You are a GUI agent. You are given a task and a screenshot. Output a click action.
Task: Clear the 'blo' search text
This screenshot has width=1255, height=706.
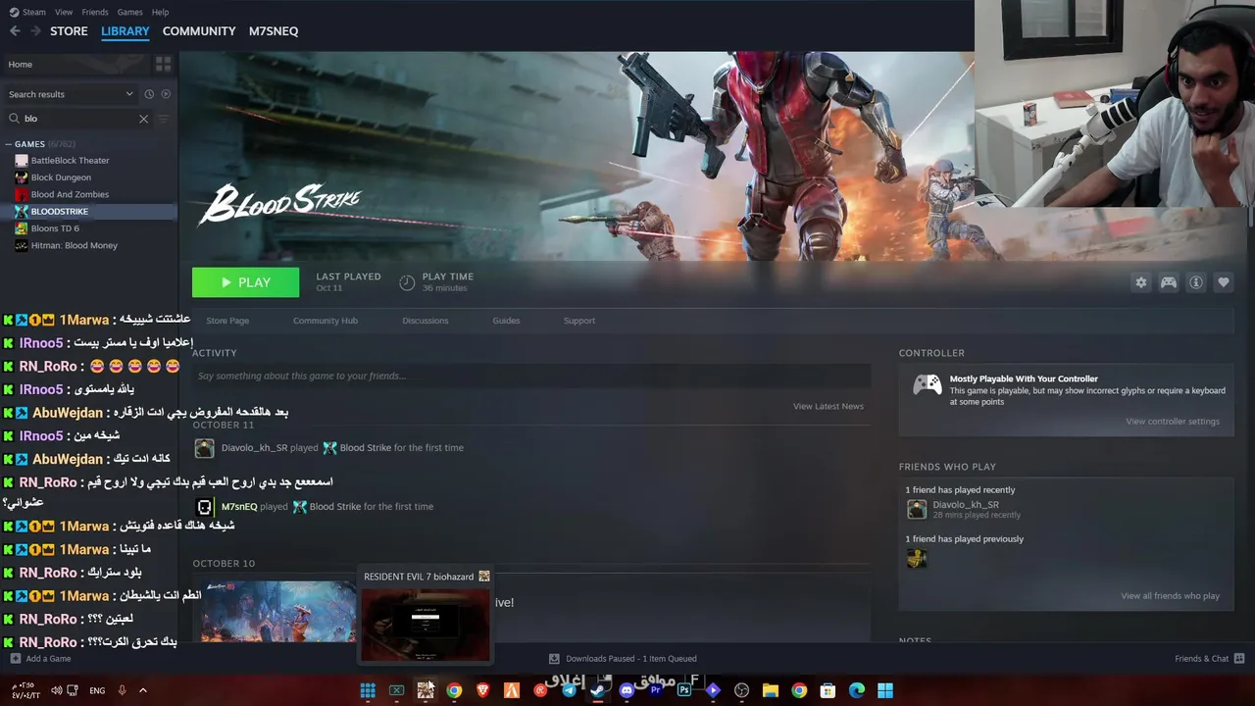pyautogui.click(x=143, y=119)
